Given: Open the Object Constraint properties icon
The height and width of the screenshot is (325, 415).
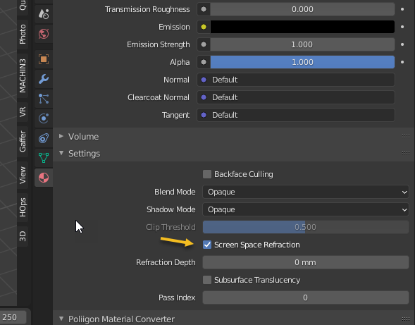Looking at the screenshot, I should [x=44, y=138].
